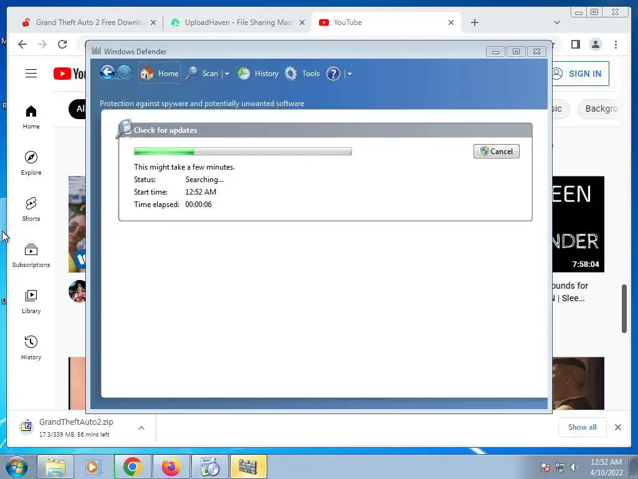Click the YouTube logo

70,74
